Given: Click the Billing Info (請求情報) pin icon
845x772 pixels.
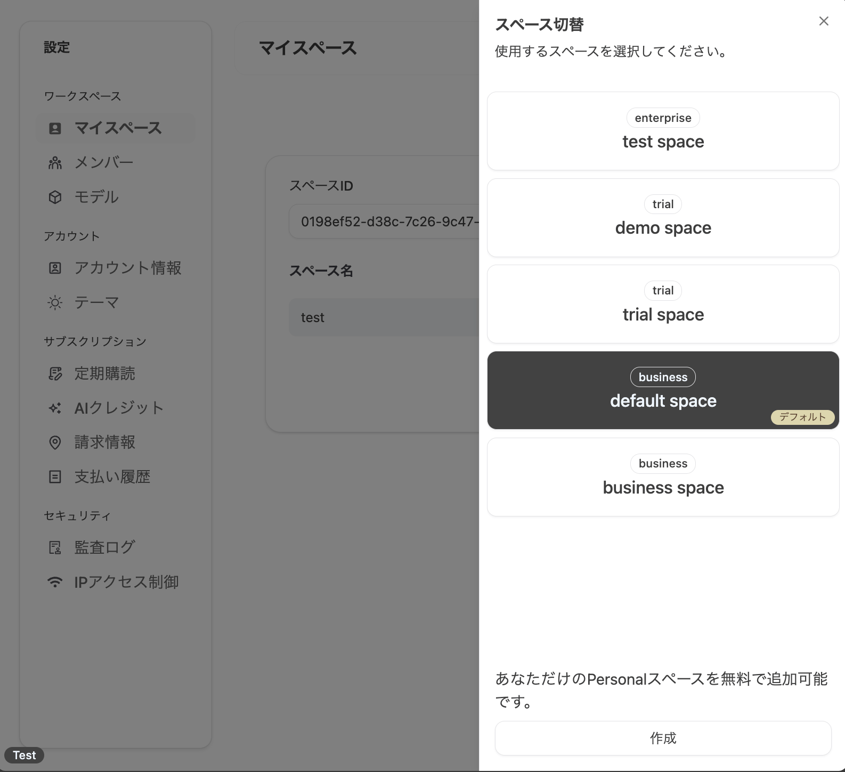Looking at the screenshot, I should point(55,442).
